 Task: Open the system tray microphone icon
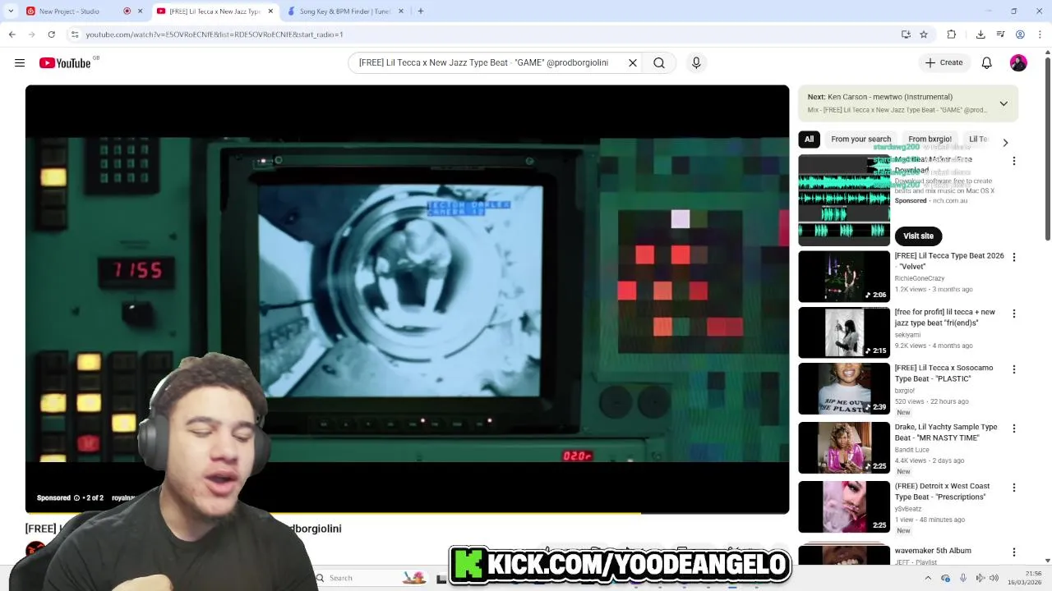point(963,578)
